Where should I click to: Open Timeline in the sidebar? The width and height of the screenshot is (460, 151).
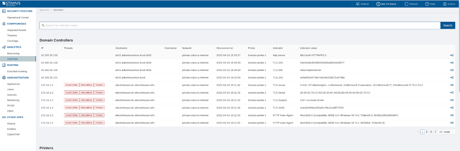point(12,36)
